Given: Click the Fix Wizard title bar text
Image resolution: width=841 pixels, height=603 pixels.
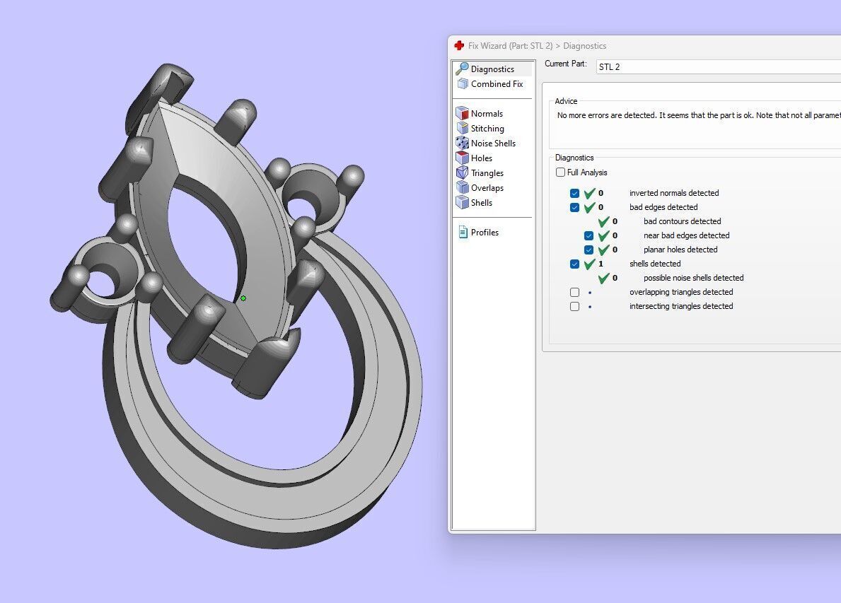Looking at the screenshot, I should [537, 45].
